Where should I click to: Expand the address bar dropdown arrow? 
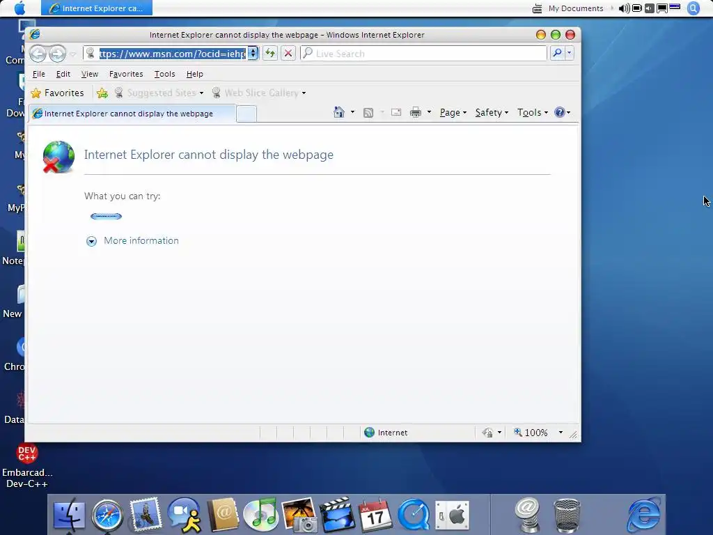coord(253,53)
